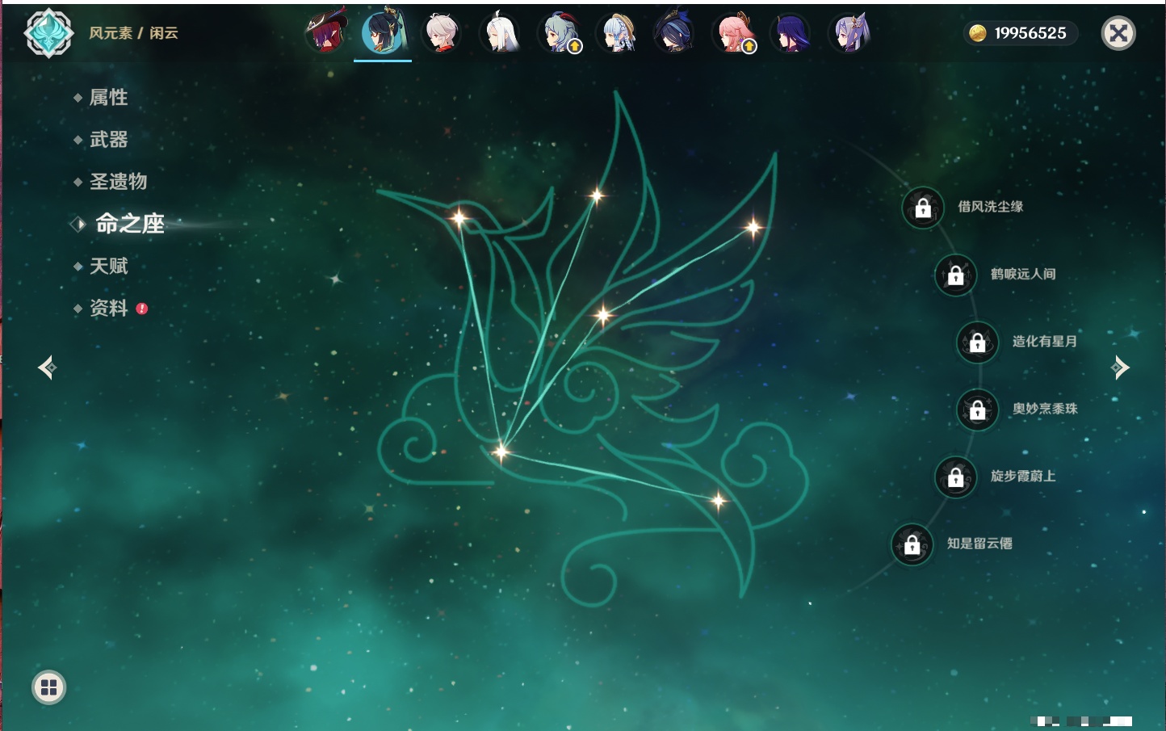Click the lock icon for 奥妙烹黍珠
The width and height of the screenshot is (1166, 731).
(978, 410)
